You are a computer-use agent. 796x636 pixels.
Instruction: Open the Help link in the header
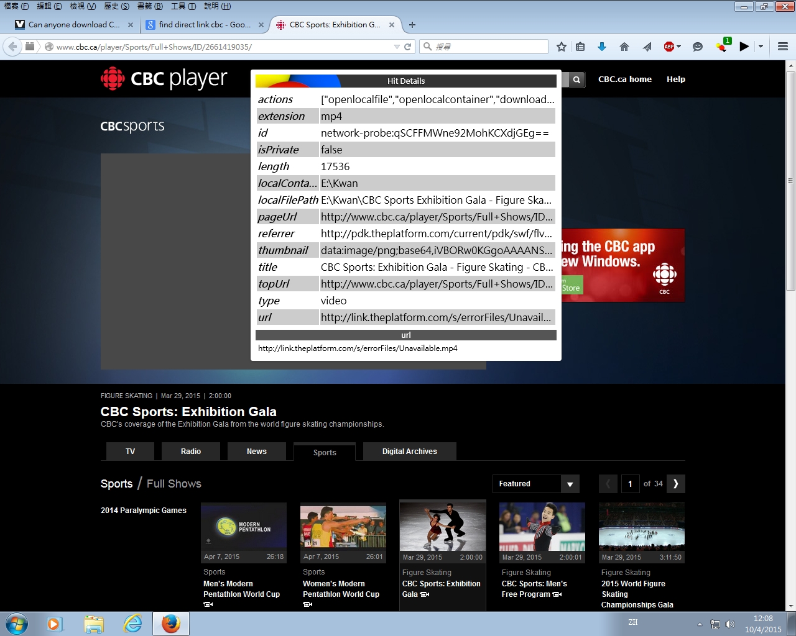coord(676,79)
